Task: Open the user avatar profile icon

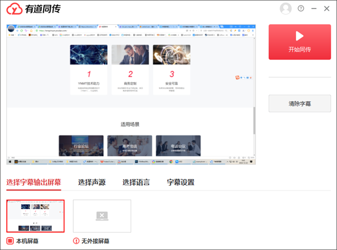Action: tap(285, 8)
